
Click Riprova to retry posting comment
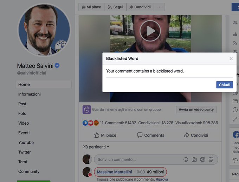click(x=162, y=179)
